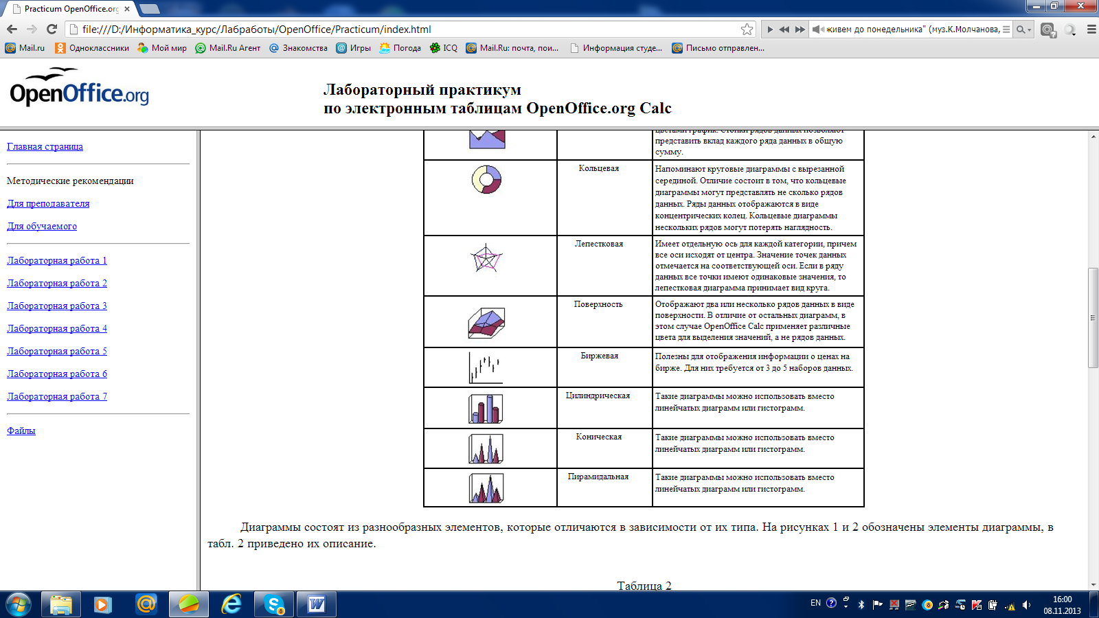Image resolution: width=1099 pixels, height=618 pixels.
Task: Click the OpenOffice.org logo
Action: point(79,87)
